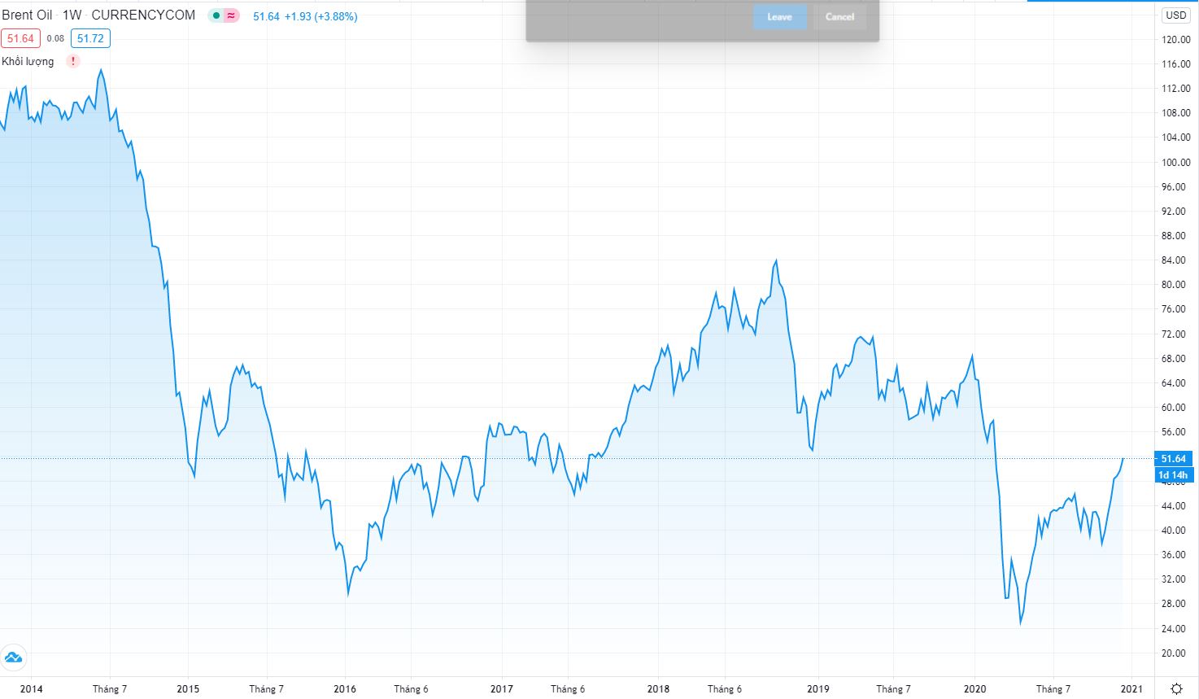This screenshot has height=699, width=1199.
Task: Click the 1d 14h countdown label
Action: point(1173,475)
